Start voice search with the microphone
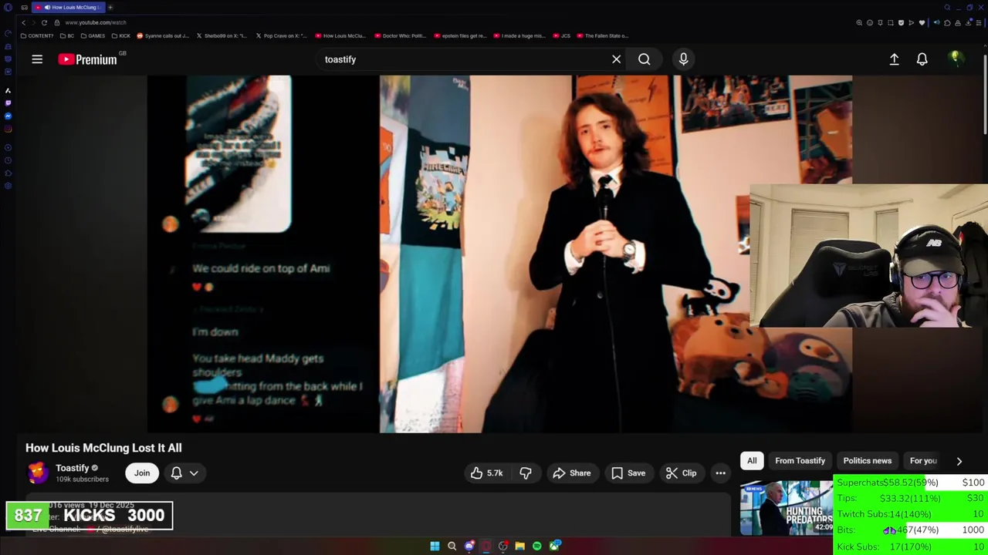Image resolution: width=988 pixels, height=555 pixels. click(683, 59)
